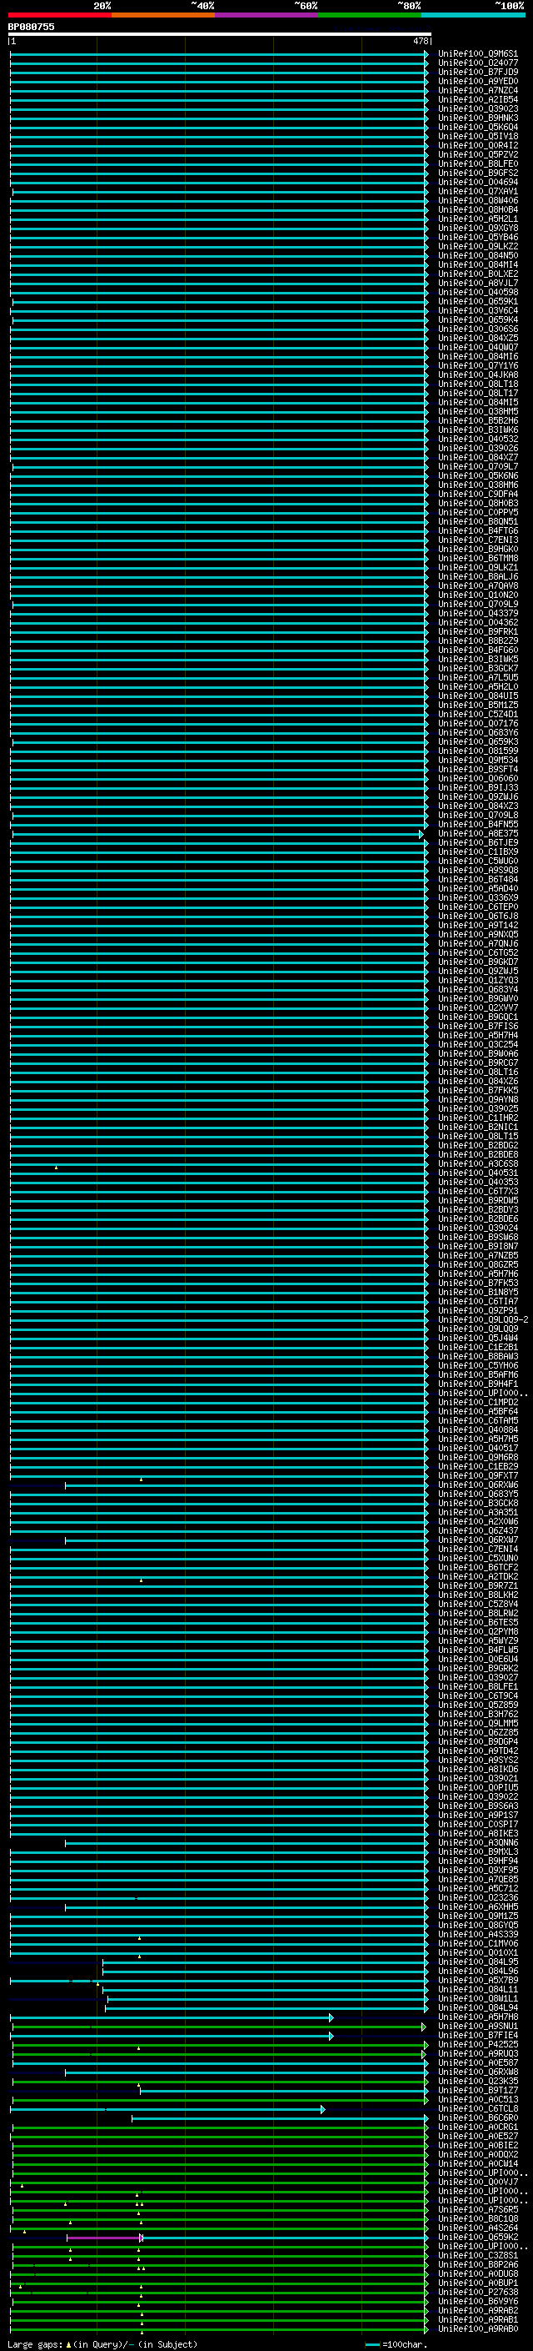
Task: Open hit UniRef100_Q9FXT7
Action: coord(478,1476)
